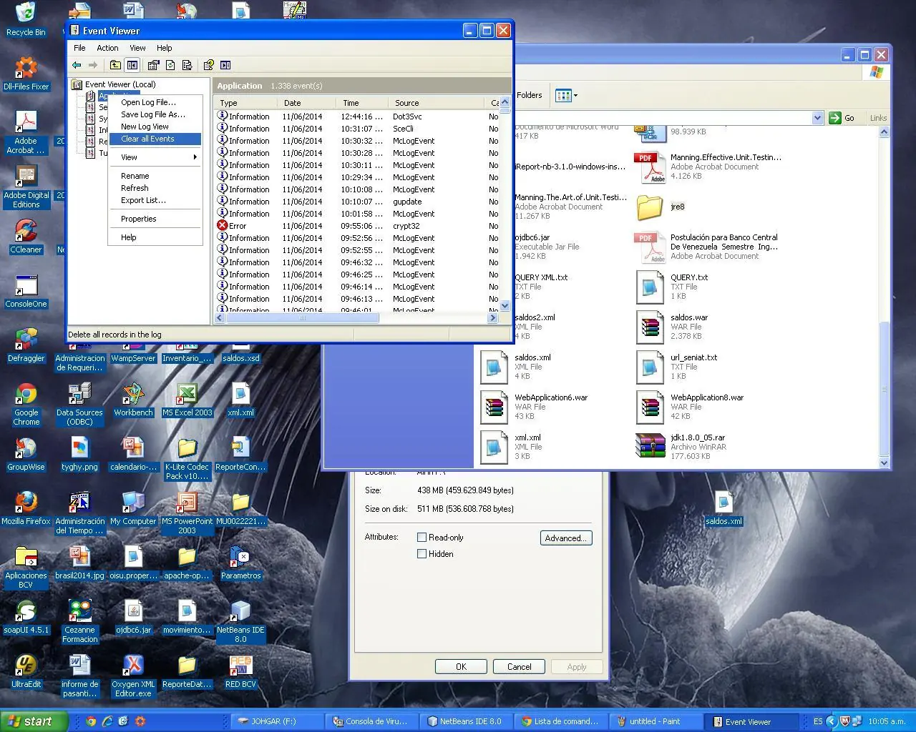Click the event list horizontal scrollbar thumb

pos(302,318)
